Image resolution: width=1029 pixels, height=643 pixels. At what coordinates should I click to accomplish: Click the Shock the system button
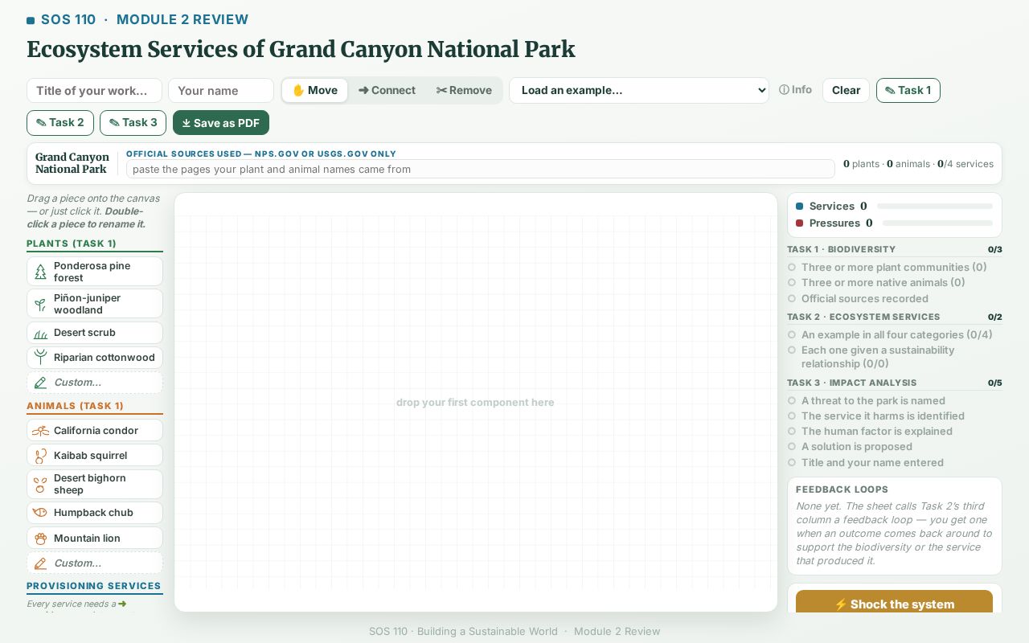(894, 604)
